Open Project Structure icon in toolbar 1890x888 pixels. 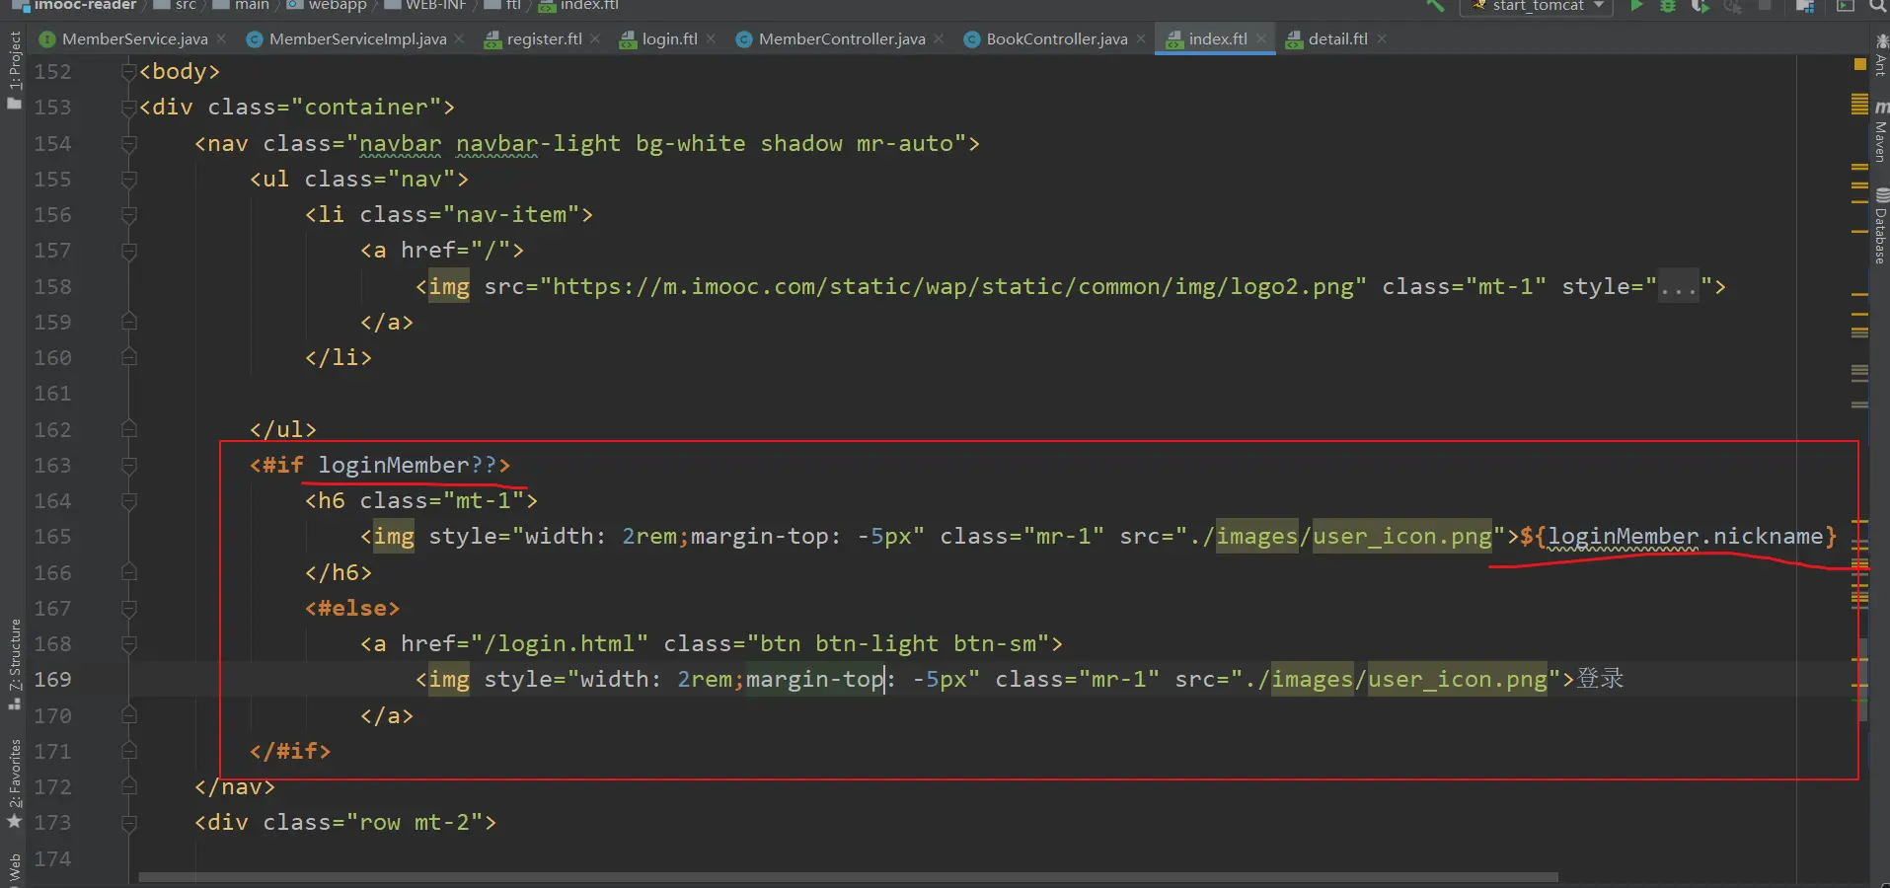[1805, 6]
